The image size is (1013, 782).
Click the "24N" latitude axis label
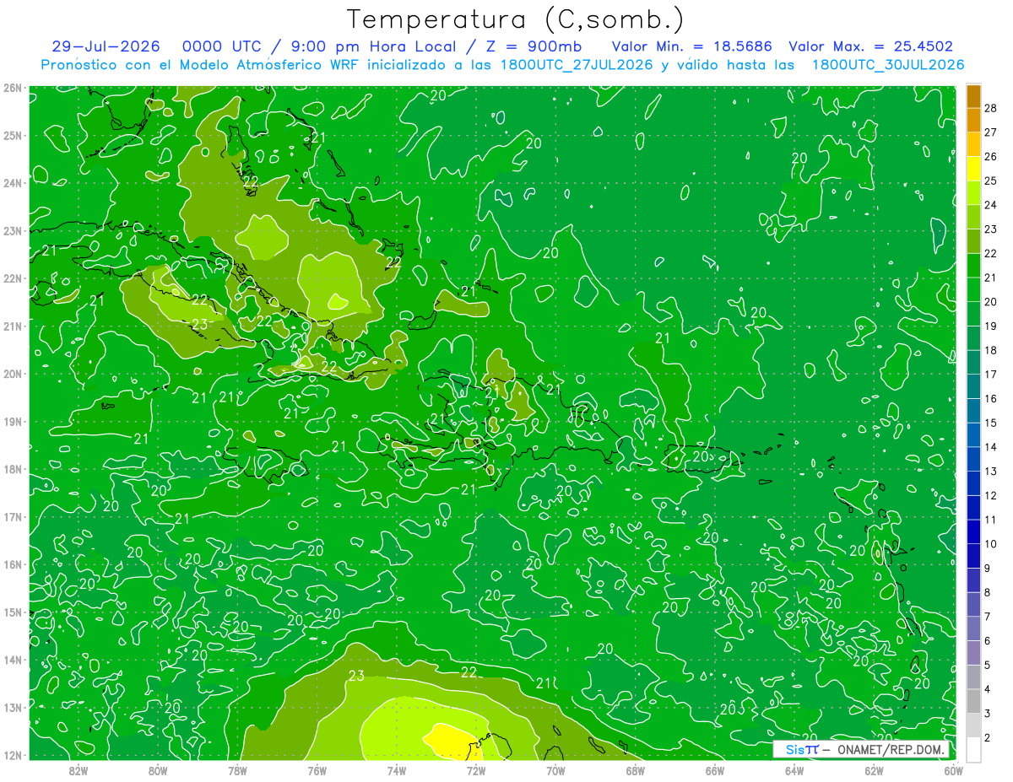tap(13, 183)
